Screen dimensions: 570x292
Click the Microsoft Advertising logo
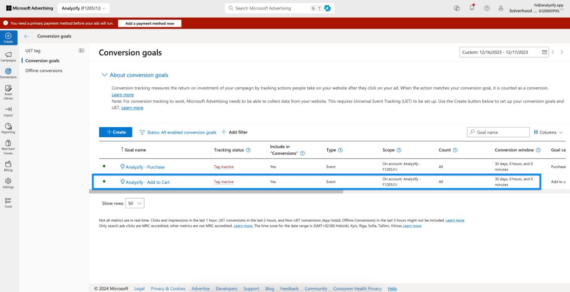point(29,8)
